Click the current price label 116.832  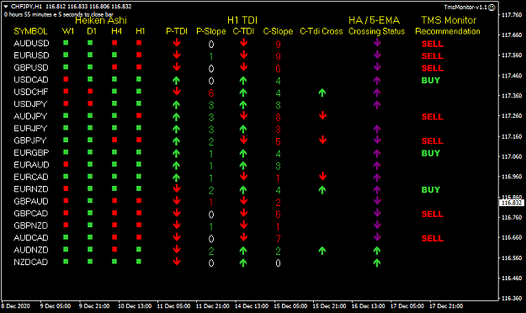512,203
